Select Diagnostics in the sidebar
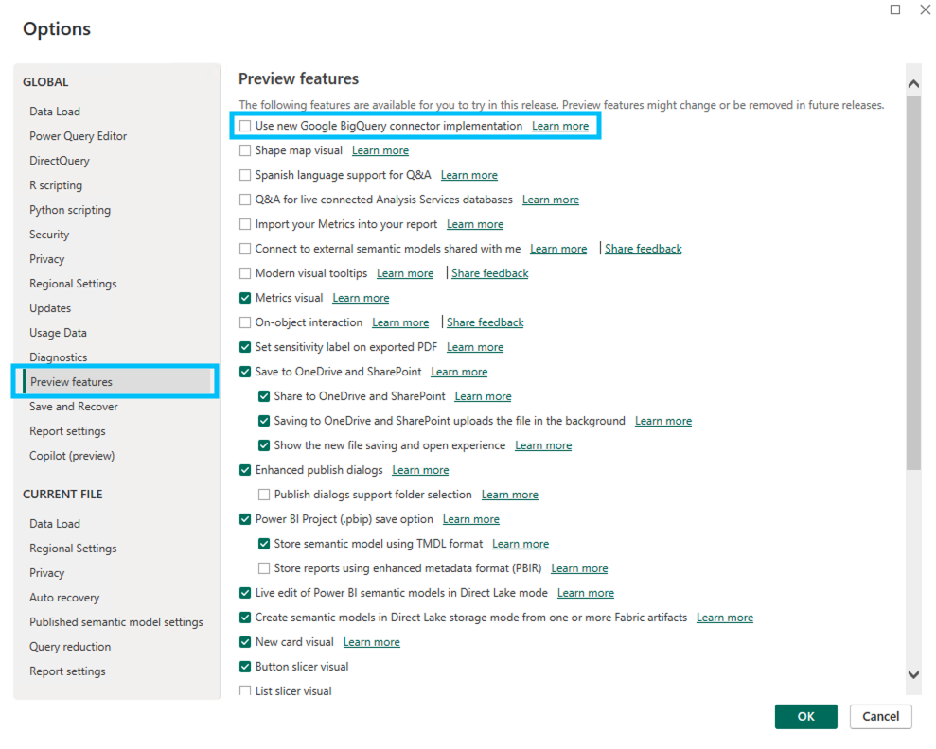 [59, 357]
